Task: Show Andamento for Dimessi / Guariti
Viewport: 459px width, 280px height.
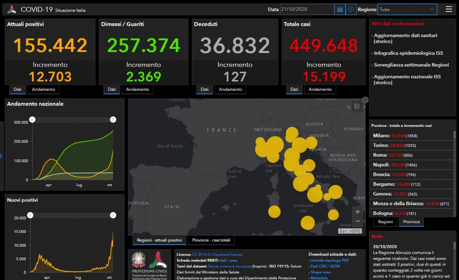Action: coord(137,90)
